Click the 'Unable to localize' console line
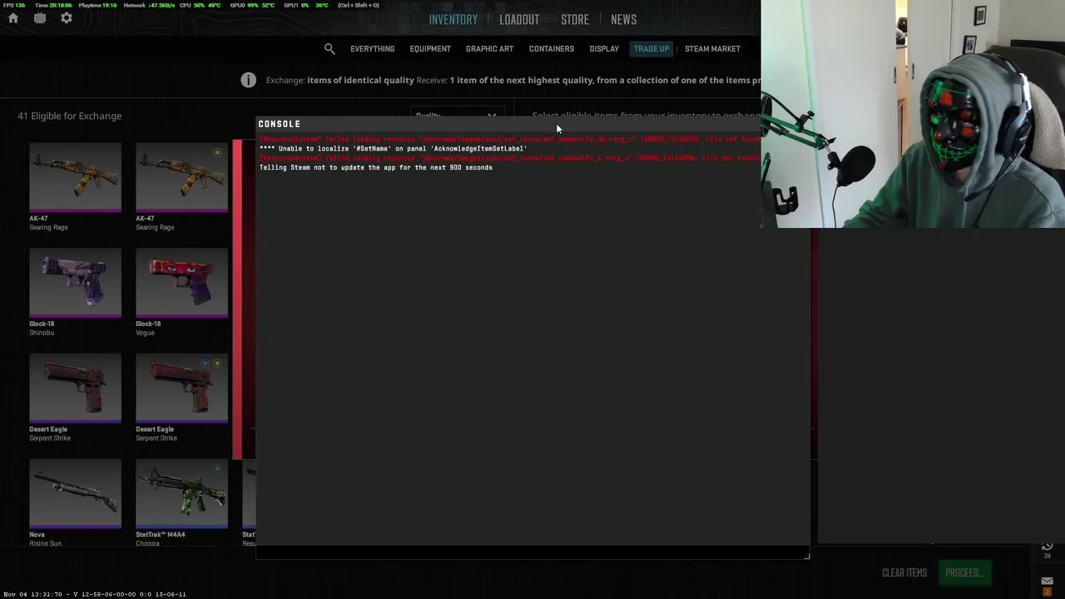Screen dimensions: 1065x599 393,149
